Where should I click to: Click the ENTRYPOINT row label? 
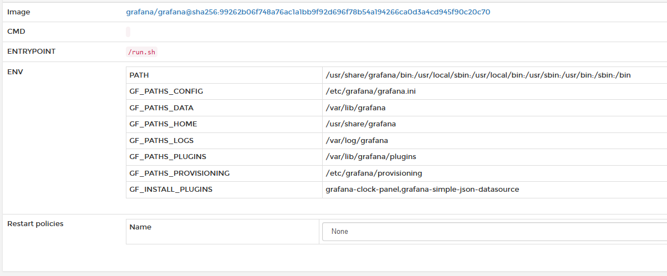[31, 52]
